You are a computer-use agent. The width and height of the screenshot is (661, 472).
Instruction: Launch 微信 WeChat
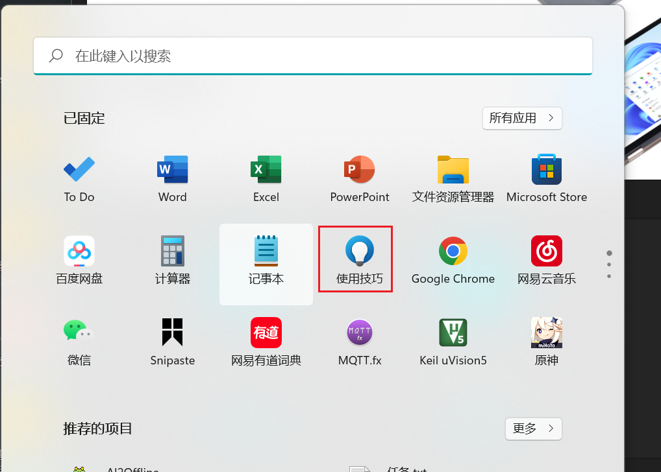[x=79, y=342]
